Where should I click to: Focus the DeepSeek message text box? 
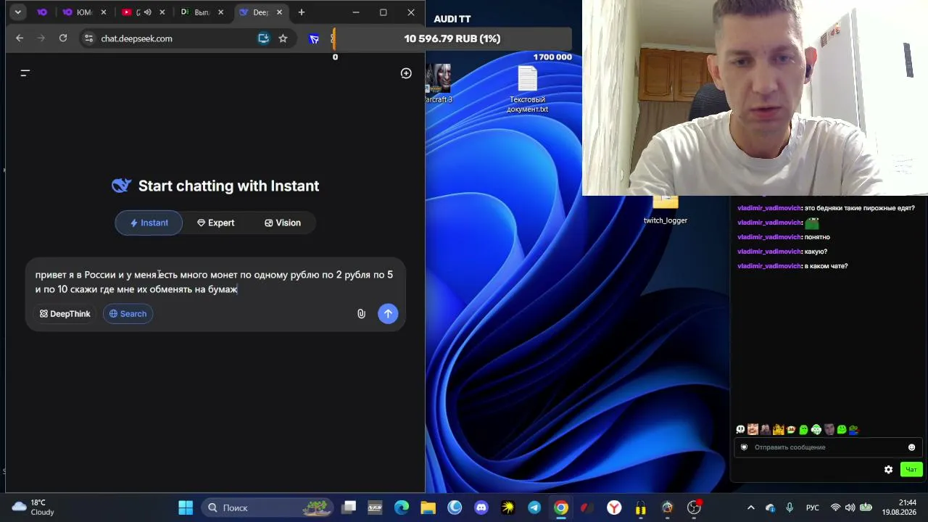point(215,282)
